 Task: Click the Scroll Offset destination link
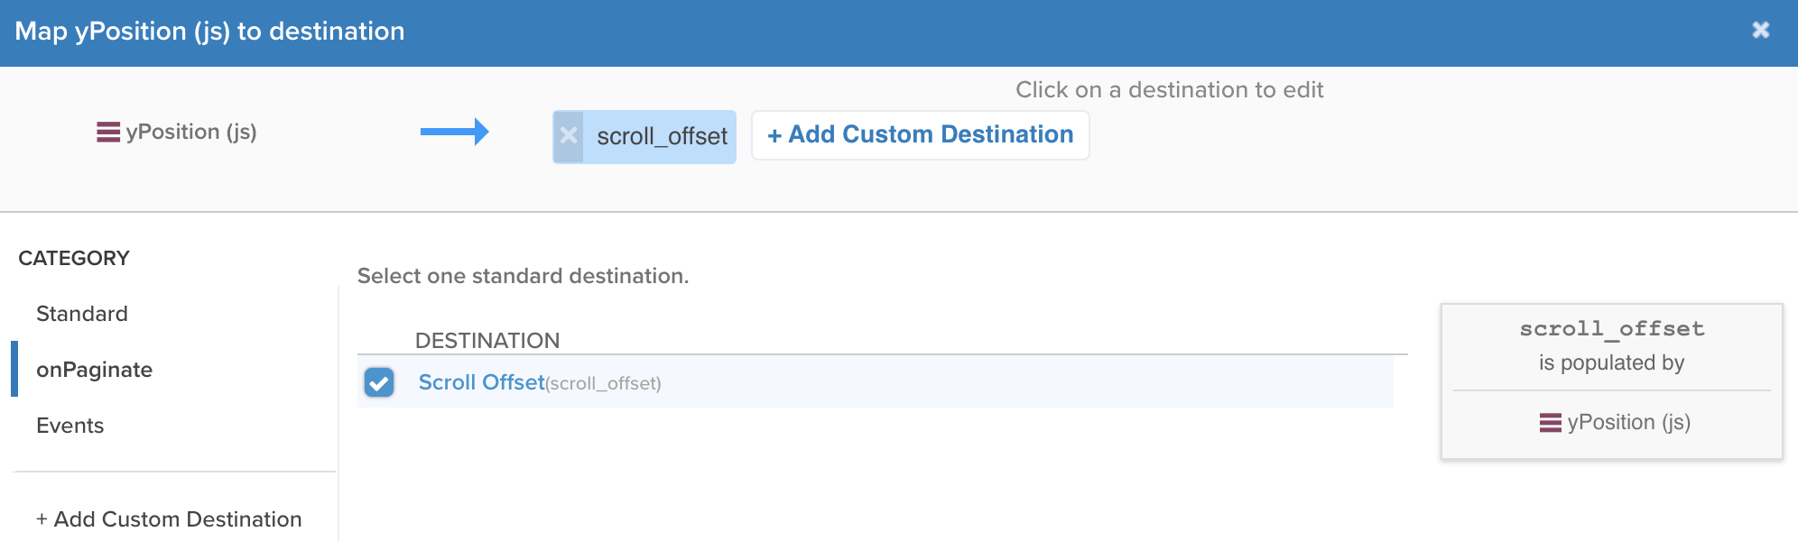pos(482,382)
